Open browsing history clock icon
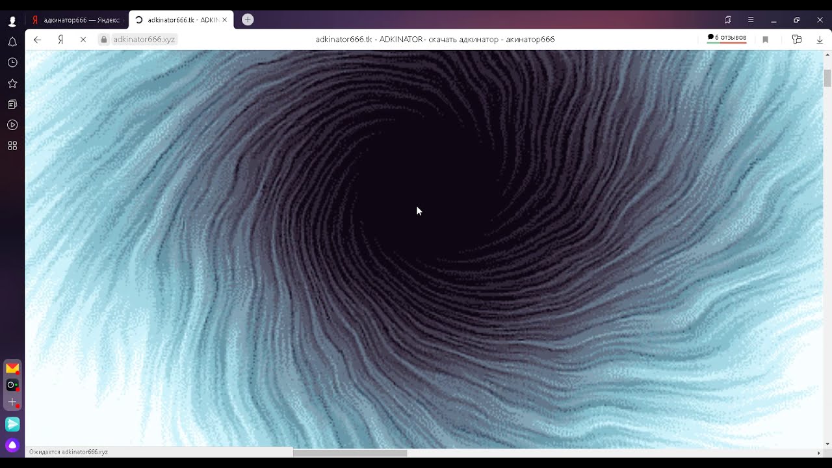 point(12,62)
